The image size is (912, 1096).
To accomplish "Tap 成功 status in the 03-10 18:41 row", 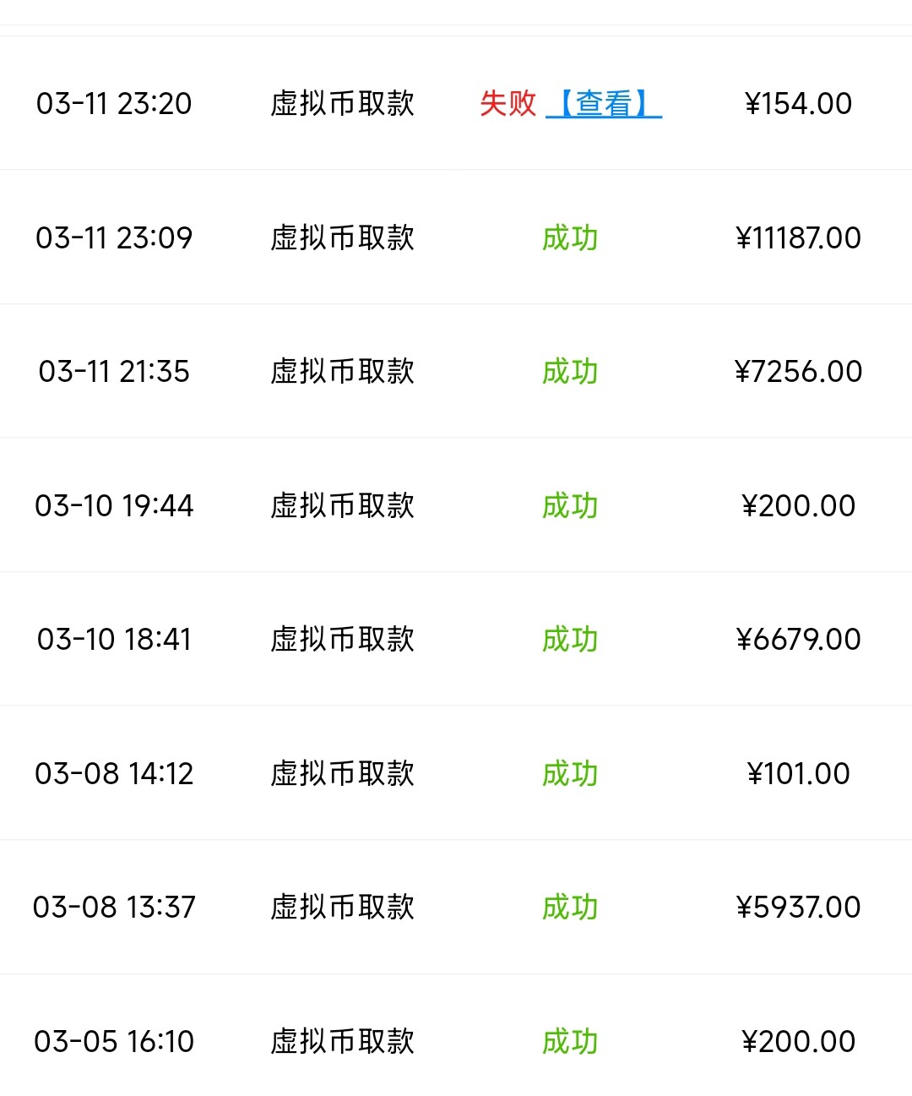I will click(x=570, y=640).
